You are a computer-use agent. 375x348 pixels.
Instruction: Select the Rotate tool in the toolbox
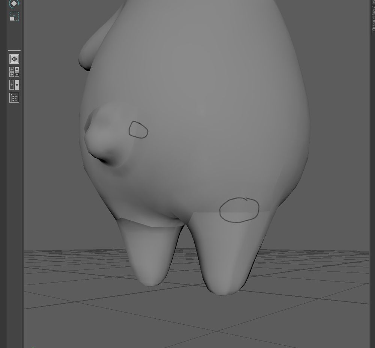click(14, 3)
